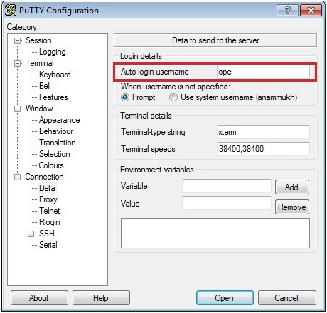Collapse the Window tree node
327x313 pixels.
17,109
